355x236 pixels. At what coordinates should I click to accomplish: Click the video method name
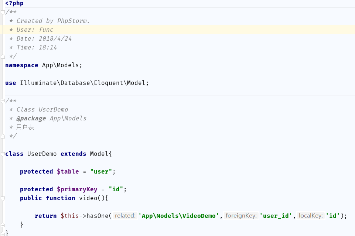pos(88,198)
